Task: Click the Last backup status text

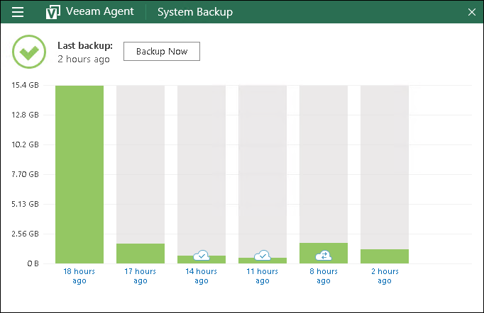Action: tap(84, 52)
